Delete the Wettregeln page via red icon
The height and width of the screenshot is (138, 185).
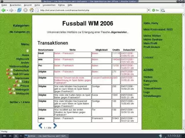pyautogui.click(x=10, y=89)
